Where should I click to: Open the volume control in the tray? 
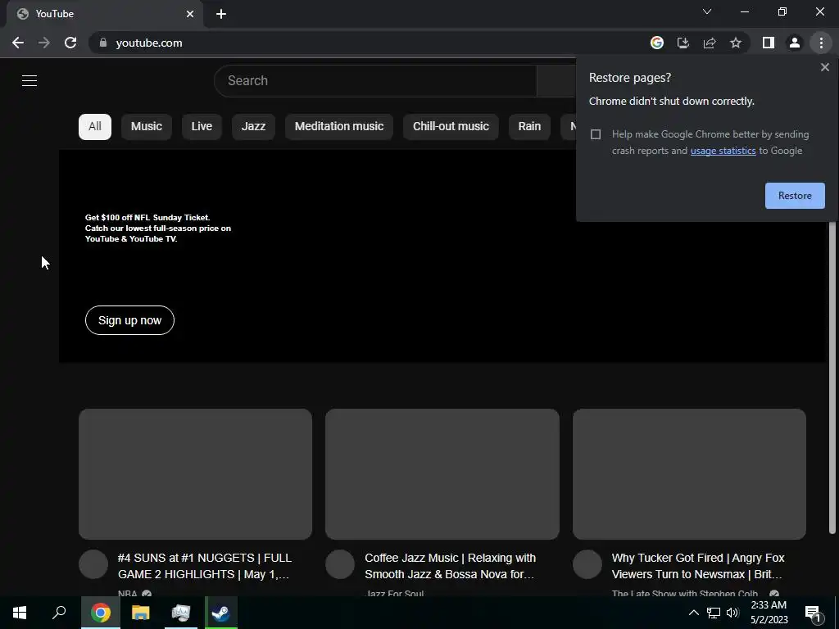point(732,613)
